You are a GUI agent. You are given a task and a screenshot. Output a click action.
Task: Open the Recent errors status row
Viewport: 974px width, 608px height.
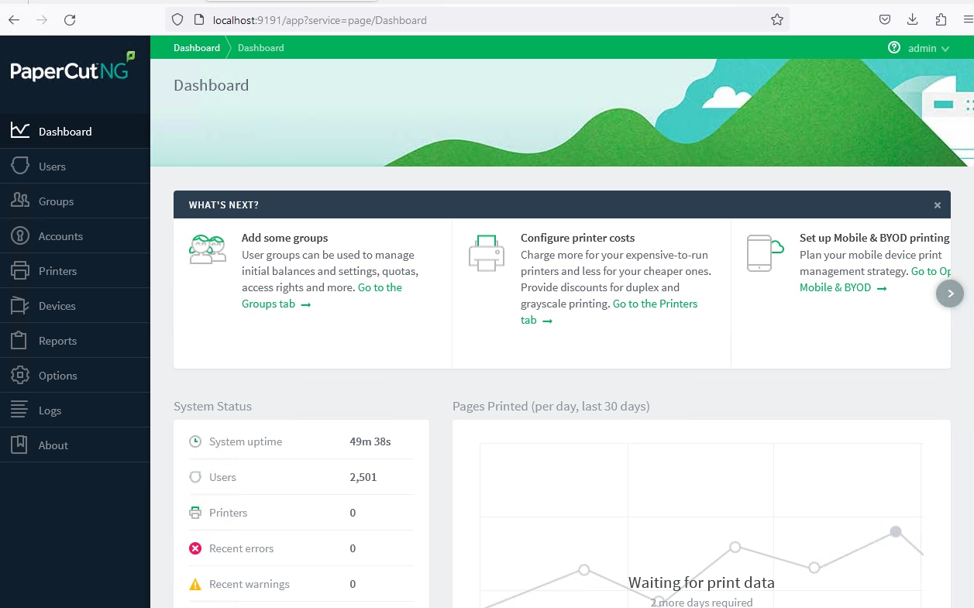pyautogui.click(x=241, y=548)
